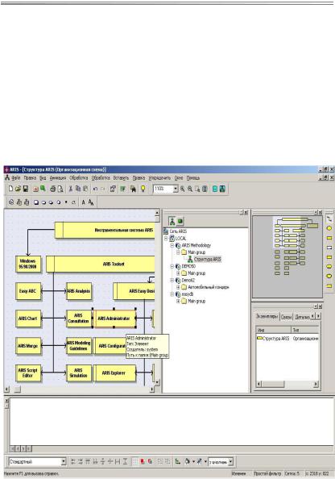Click Структура ARIS row in properties list
The height and width of the screenshot is (479, 335).
point(287,339)
